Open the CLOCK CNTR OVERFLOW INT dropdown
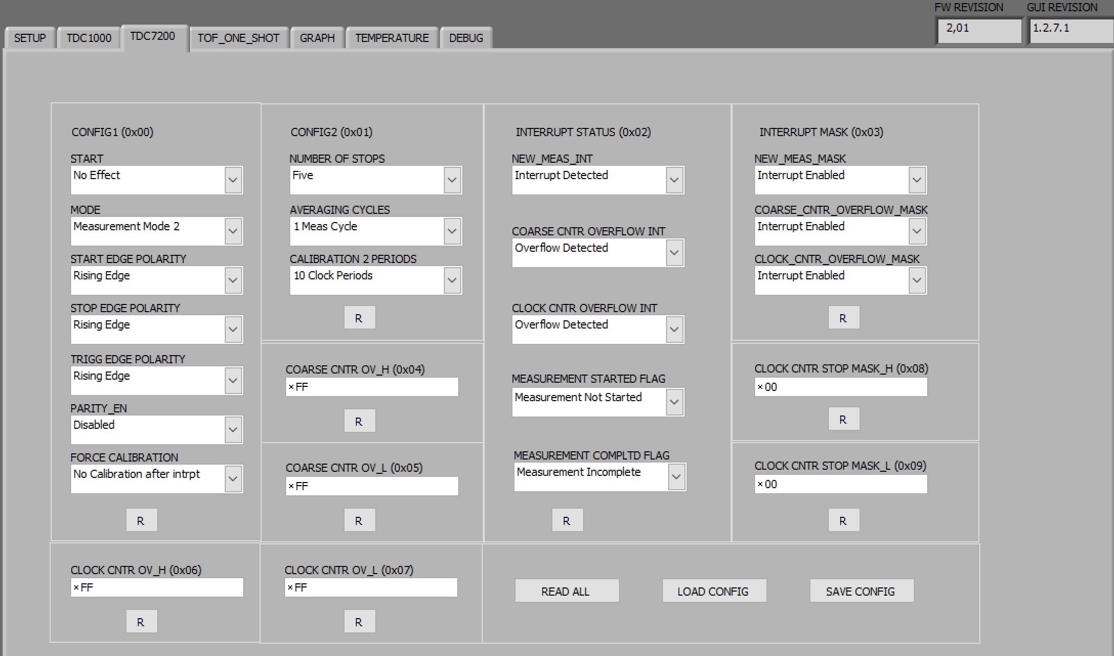This screenshot has width=1114, height=656. pyautogui.click(x=675, y=329)
